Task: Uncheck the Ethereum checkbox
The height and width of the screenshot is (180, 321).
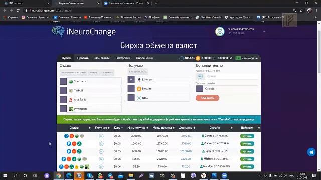Action: (131, 80)
